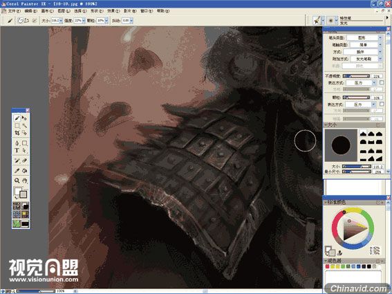Select the Rectangular Selection tool
The height and width of the screenshot is (294, 392).
coord(17,125)
